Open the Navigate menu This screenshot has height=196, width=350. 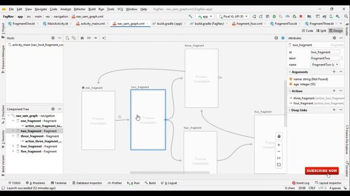[40, 9]
